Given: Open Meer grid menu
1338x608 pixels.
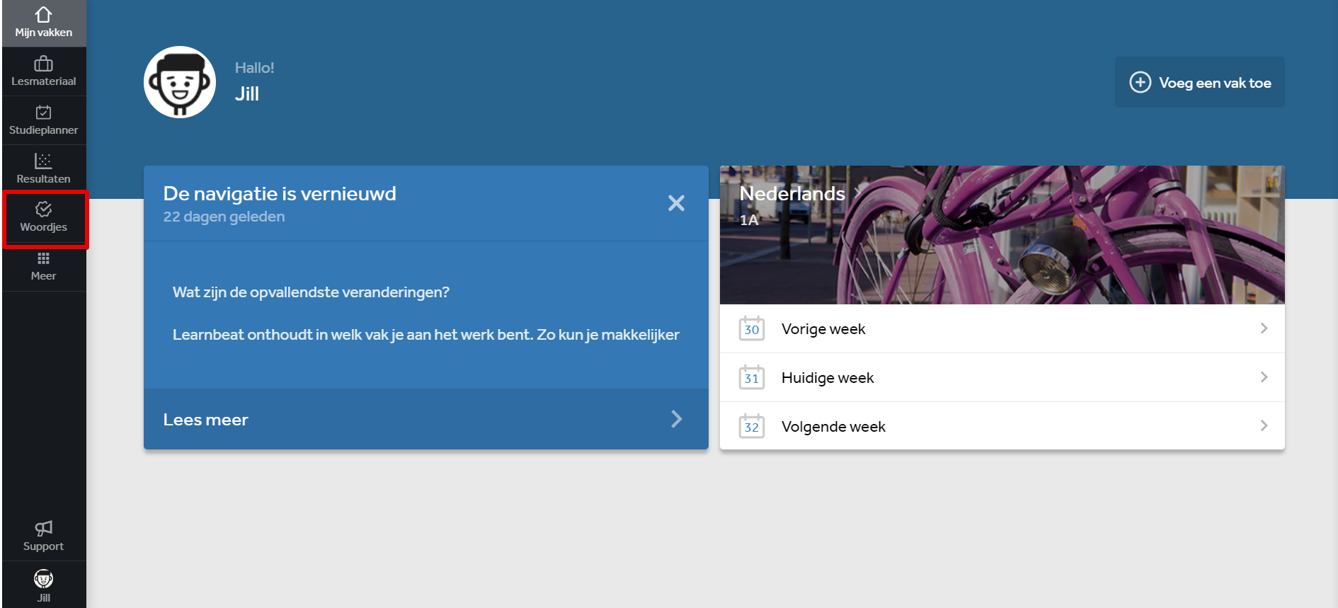Looking at the screenshot, I should tap(43, 267).
